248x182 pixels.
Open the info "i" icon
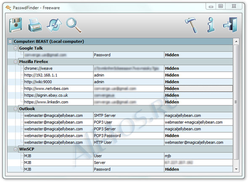coord(211,25)
